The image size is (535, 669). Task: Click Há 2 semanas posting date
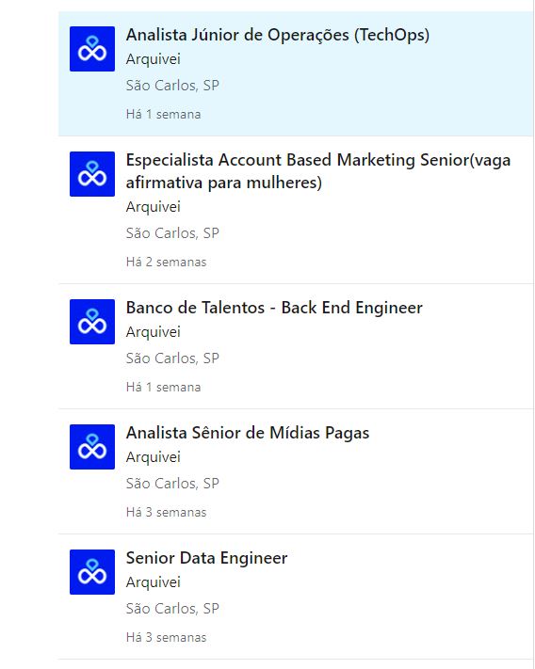(166, 262)
